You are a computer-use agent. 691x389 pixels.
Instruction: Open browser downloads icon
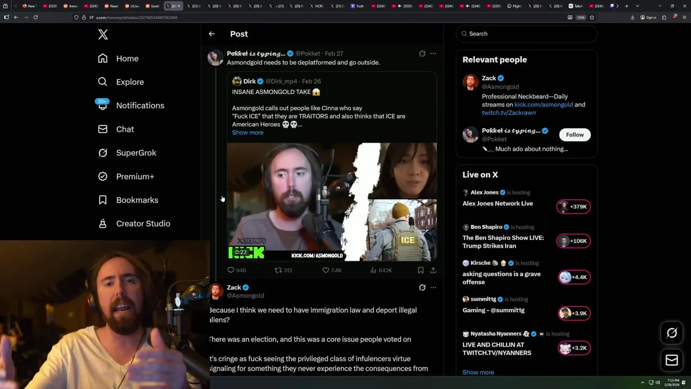coord(632,17)
